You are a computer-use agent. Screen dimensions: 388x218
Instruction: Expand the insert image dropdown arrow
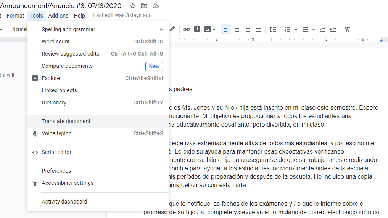tap(214, 30)
